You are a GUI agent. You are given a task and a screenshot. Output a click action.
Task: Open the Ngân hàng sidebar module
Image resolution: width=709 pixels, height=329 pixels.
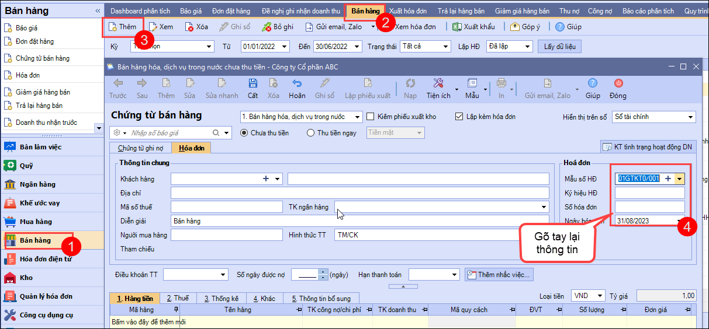37,184
